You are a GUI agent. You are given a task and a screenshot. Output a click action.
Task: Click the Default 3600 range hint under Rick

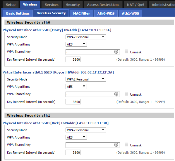tap(141, 153)
